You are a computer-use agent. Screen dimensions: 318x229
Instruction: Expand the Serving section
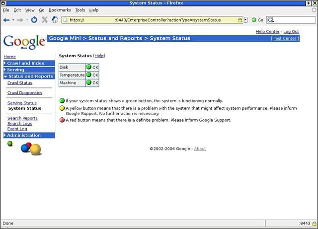pyautogui.click(x=29, y=70)
